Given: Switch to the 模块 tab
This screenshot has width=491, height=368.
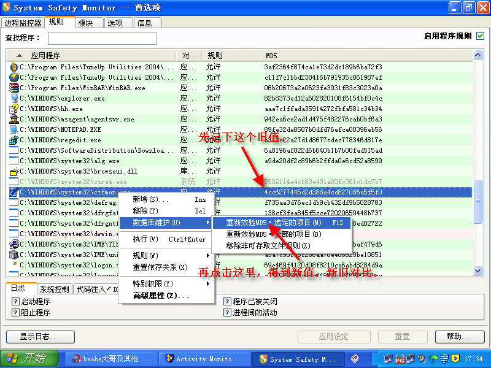Looking at the screenshot, I should [x=90, y=23].
